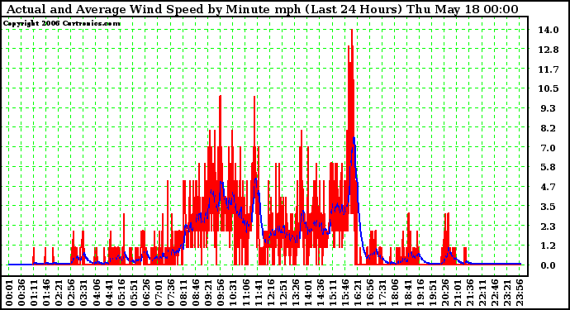Click the 17:31 time label
The height and width of the screenshot is (310, 570).
(382, 293)
